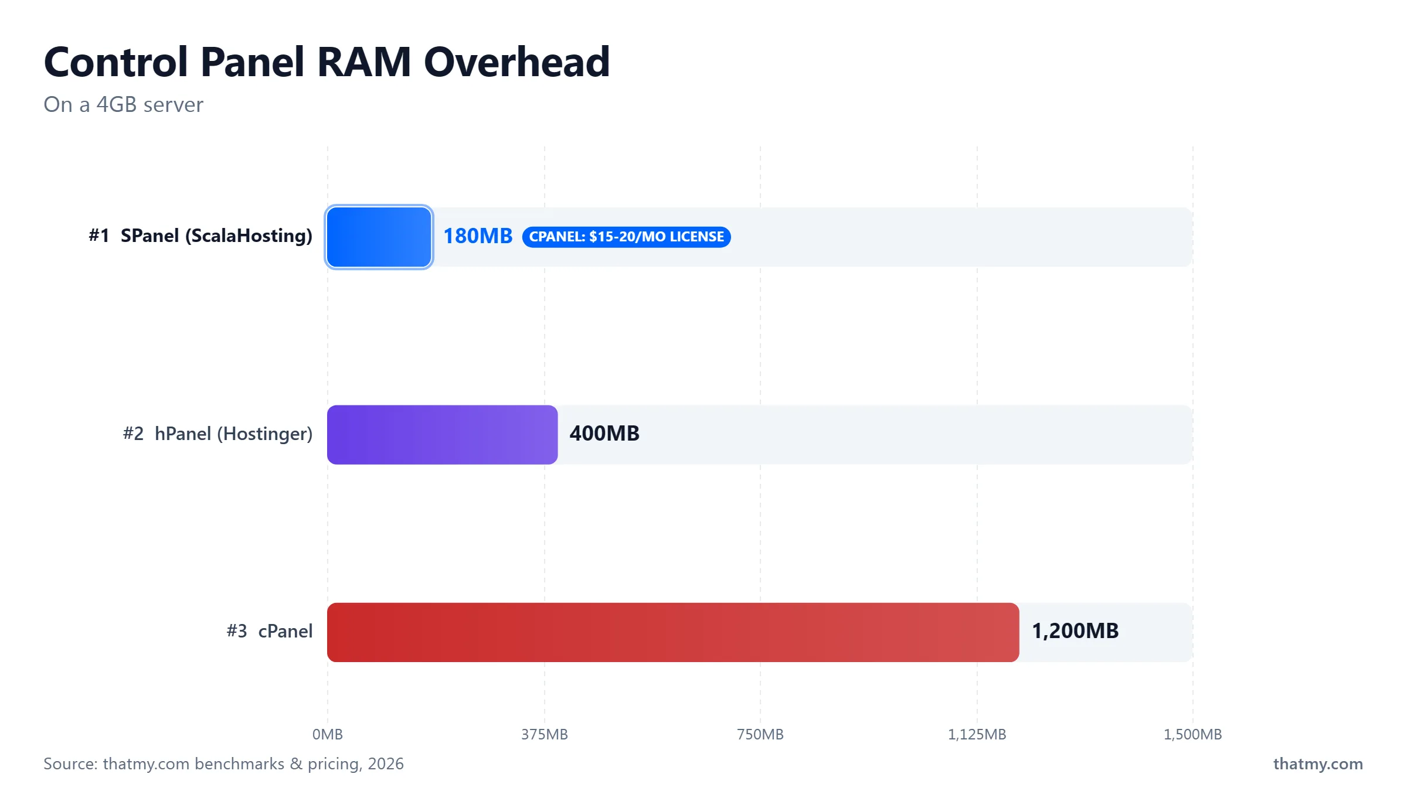
Task: Click the '1,200MB' value label
Action: tap(1075, 632)
